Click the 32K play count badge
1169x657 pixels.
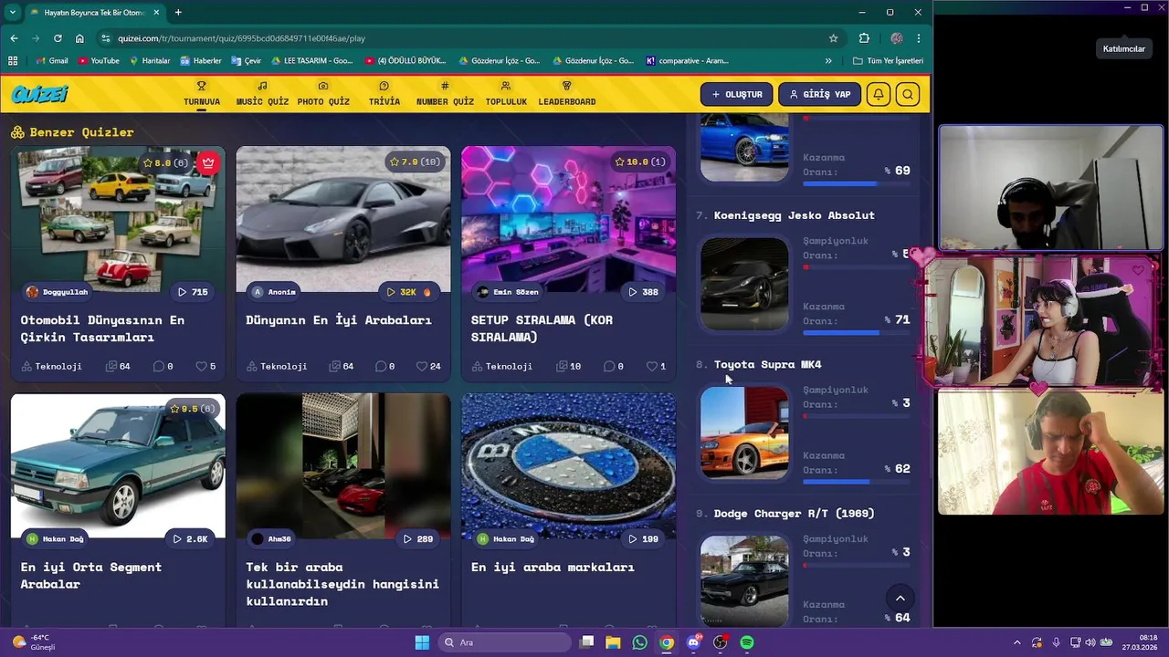pyautogui.click(x=408, y=292)
